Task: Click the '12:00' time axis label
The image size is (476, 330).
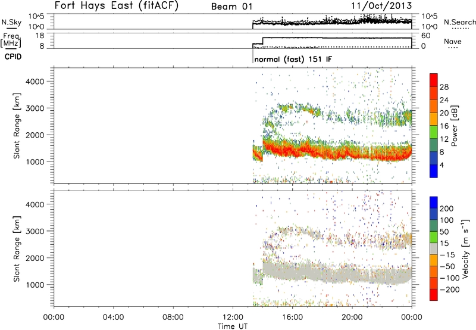Action: [233, 317]
